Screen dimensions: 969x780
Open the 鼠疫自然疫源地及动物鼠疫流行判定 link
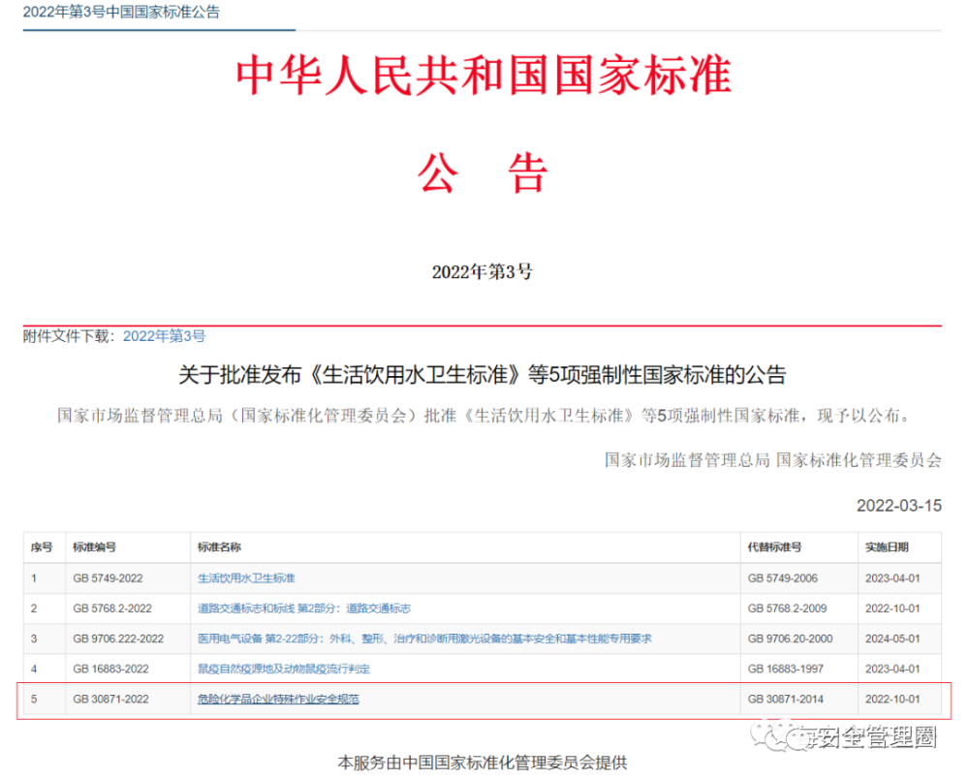click(284, 669)
